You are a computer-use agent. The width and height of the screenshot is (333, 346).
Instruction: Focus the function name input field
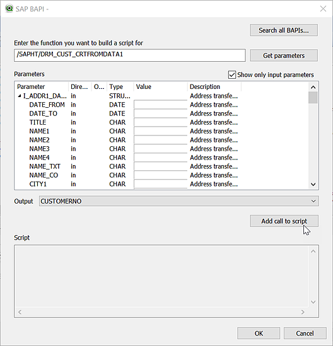click(130, 55)
